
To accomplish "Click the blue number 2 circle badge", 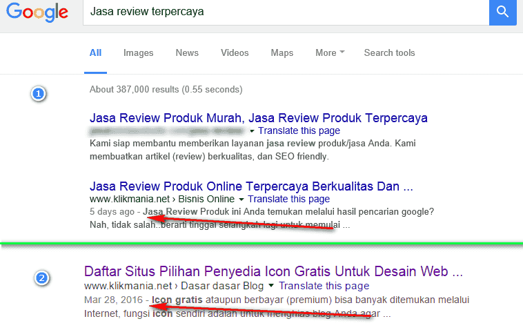I will [42, 278].
